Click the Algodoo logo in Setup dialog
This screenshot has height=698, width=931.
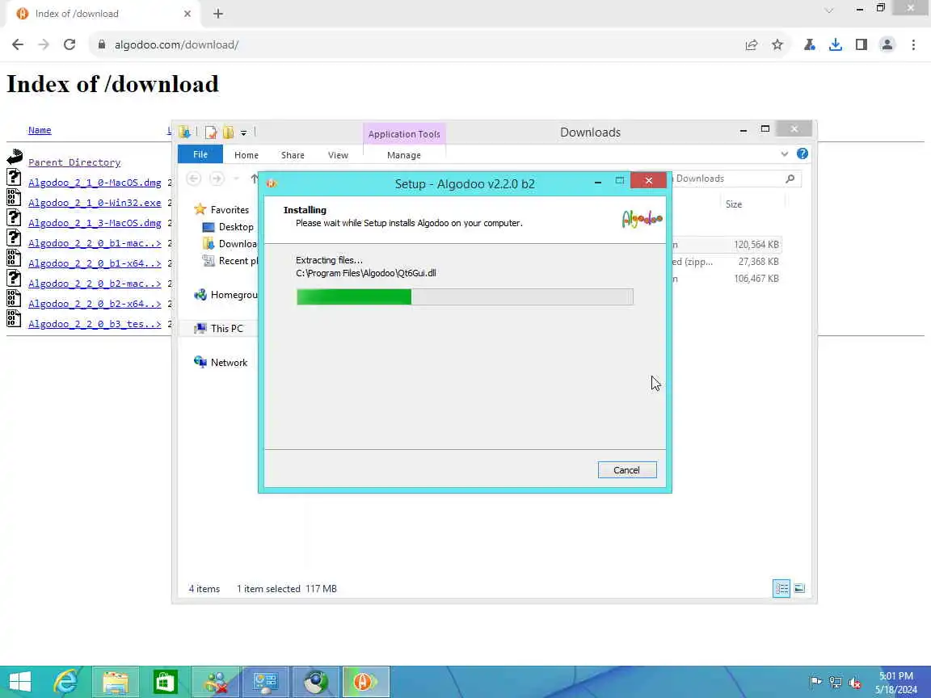(x=642, y=219)
